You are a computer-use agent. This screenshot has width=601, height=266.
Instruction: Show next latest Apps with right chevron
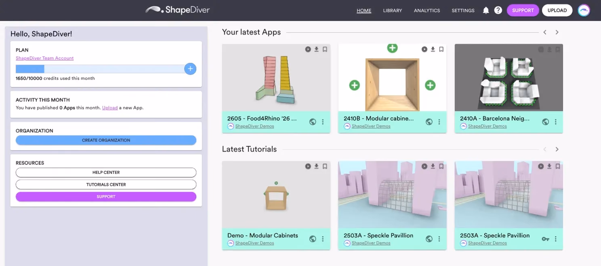pyautogui.click(x=557, y=32)
